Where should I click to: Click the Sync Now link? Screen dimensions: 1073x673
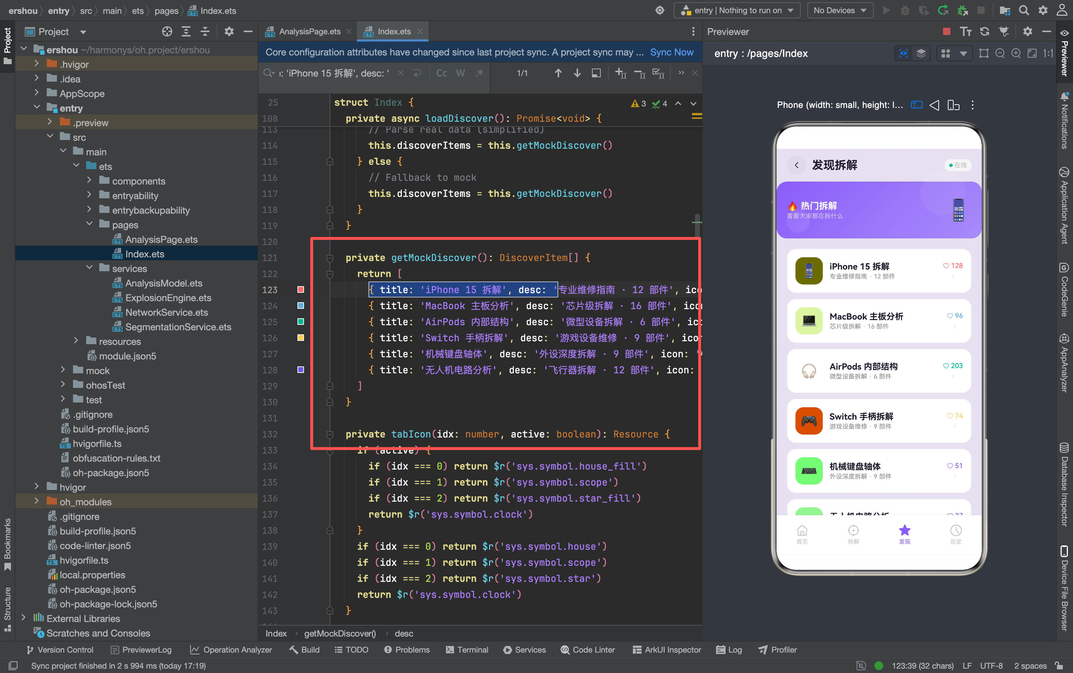click(x=672, y=52)
